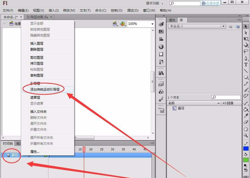
Task: Open the Edit Symbols dropdown icon
Action: coord(123,24)
